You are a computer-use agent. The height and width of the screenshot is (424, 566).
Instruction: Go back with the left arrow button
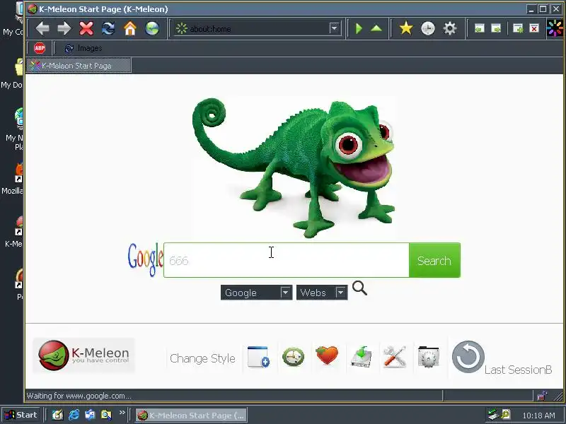click(x=42, y=28)
